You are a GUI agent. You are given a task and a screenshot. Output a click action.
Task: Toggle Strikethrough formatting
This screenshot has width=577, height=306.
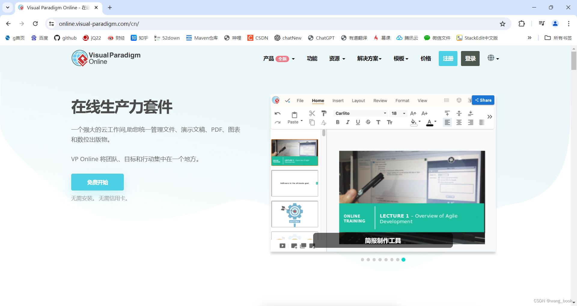(368, 122)
